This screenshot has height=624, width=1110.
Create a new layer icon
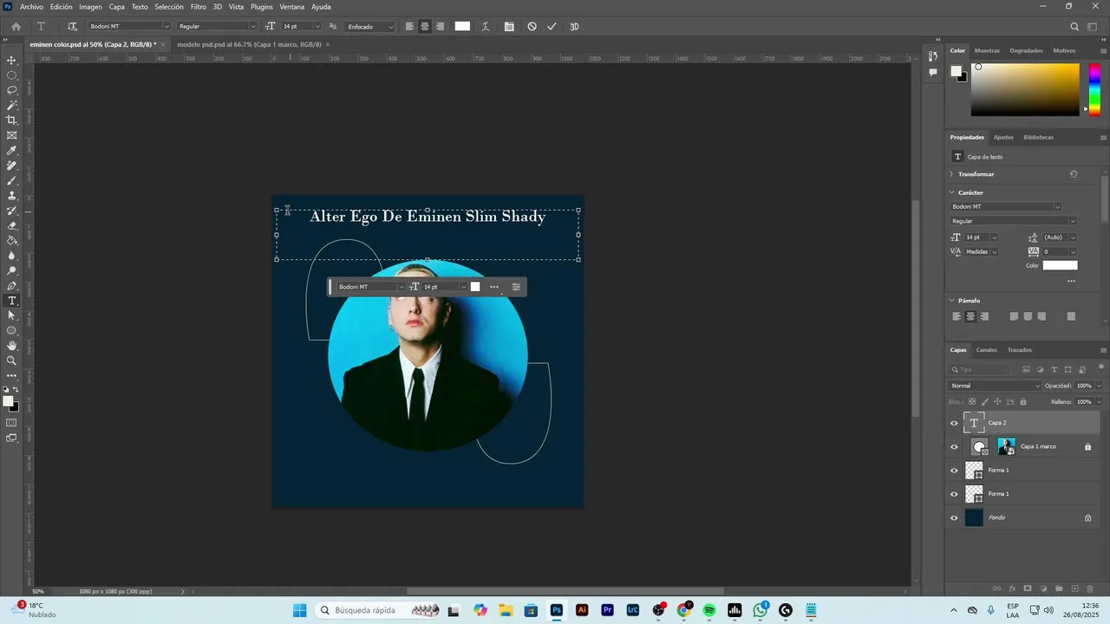tap(1074, 588)
